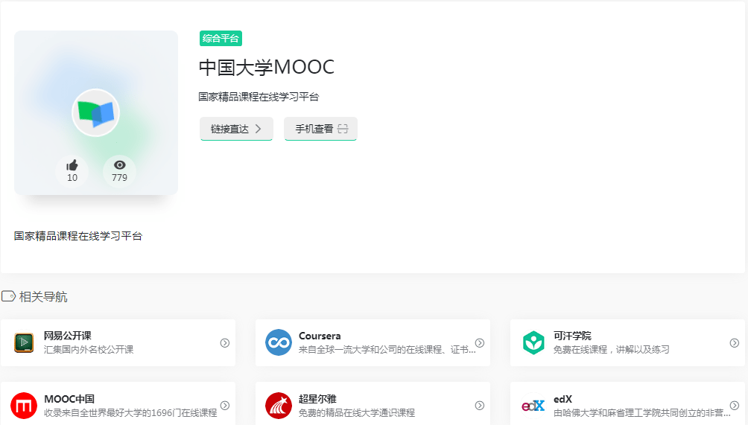Click the view count 779
Viewport: 748px width, 425px height.
click(120, 178)
